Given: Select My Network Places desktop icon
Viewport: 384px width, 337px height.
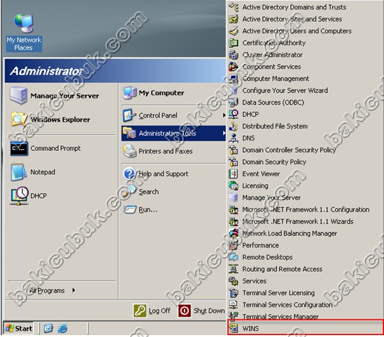Looking at the screenshot, I should coord(23,32).
